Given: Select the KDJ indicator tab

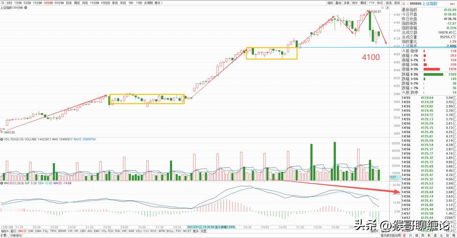Looking at the screenshot, I should coord(139,231).
